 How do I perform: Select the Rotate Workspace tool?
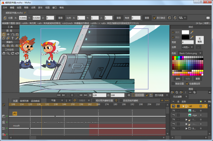(12, 54)
